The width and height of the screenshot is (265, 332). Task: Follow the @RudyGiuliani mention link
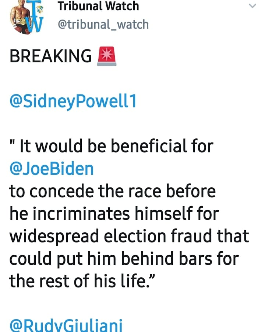coord(66,325)
